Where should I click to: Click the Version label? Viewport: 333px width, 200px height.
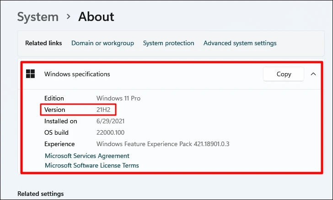pyautogui.click(x=54, y=110)
